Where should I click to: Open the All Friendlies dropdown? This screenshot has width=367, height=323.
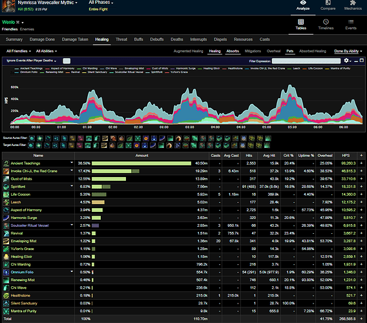click(19, 51)
